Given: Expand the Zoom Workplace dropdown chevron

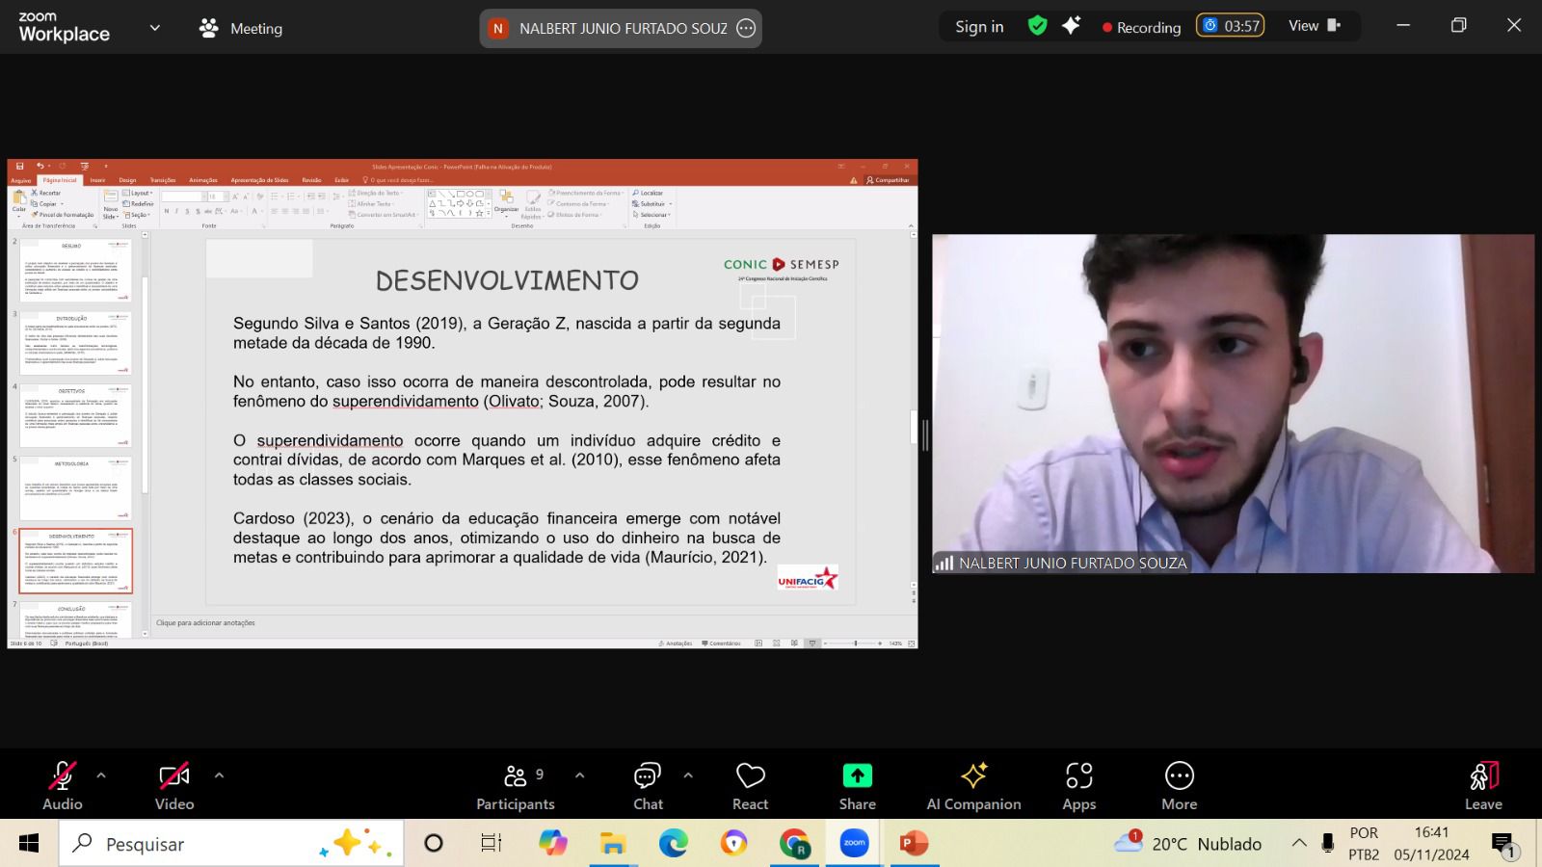Looking at the screenshot, I should pyautogui.click(x=154, y=28).
